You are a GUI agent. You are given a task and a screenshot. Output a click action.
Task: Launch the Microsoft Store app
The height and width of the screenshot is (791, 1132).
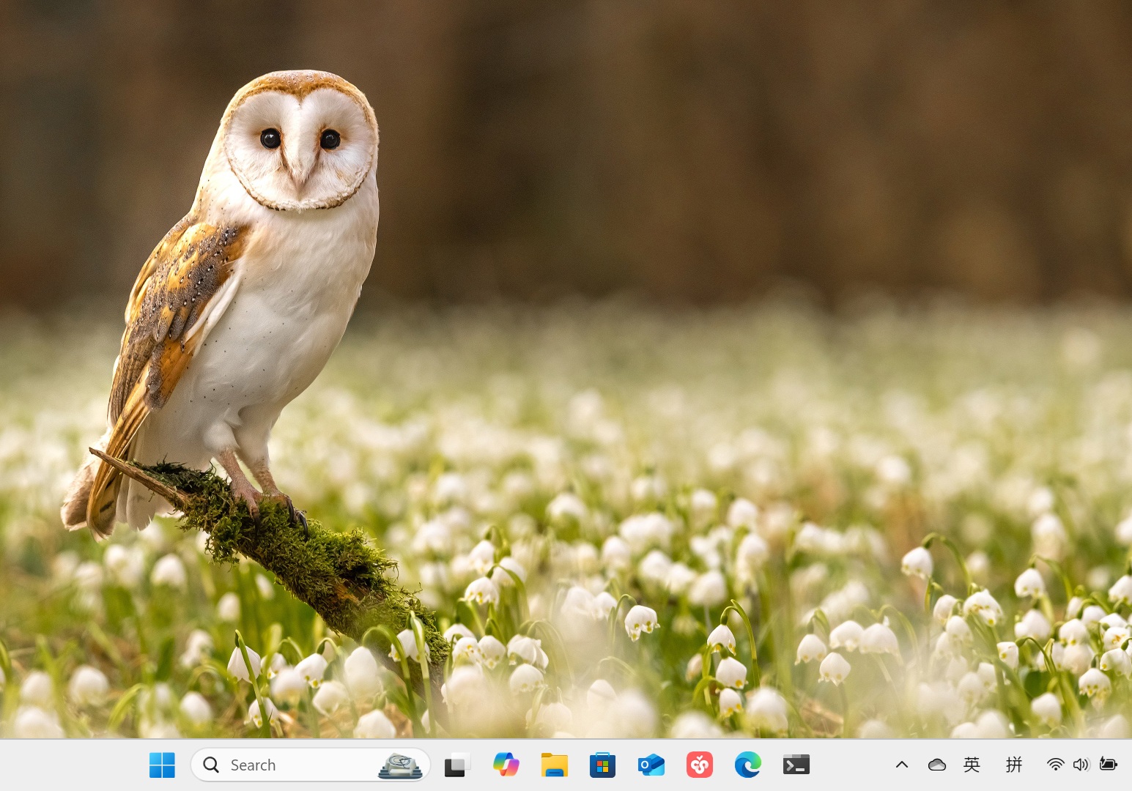click(602, 765)
